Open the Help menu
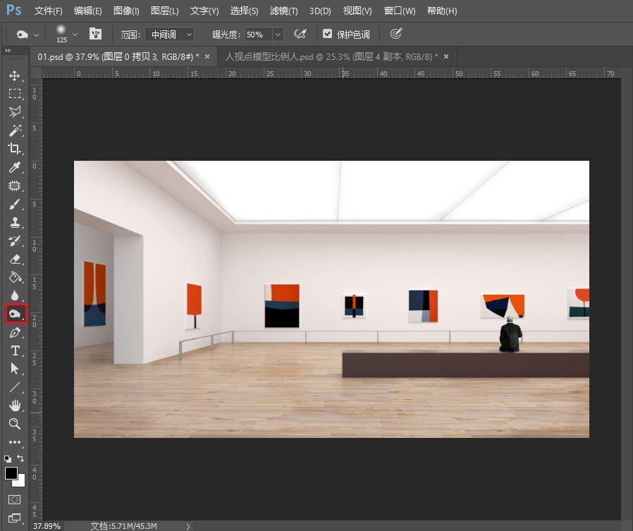This screenshot has height=531, width=633. [x=442, y=11]
